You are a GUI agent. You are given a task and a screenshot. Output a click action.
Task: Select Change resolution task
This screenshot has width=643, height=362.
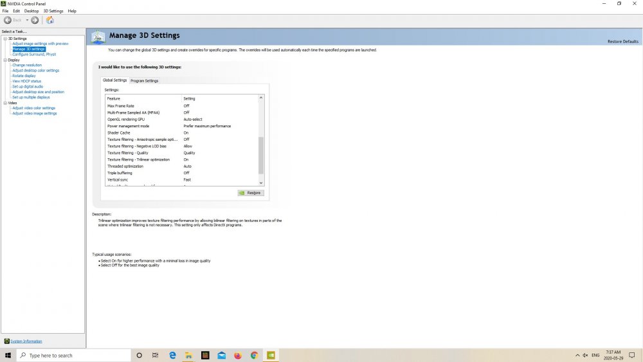(x=27, y=65)
